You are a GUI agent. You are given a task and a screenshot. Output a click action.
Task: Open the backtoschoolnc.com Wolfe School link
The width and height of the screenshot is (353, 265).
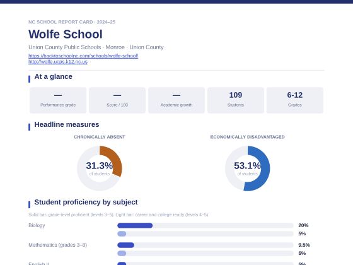[83, 56]
